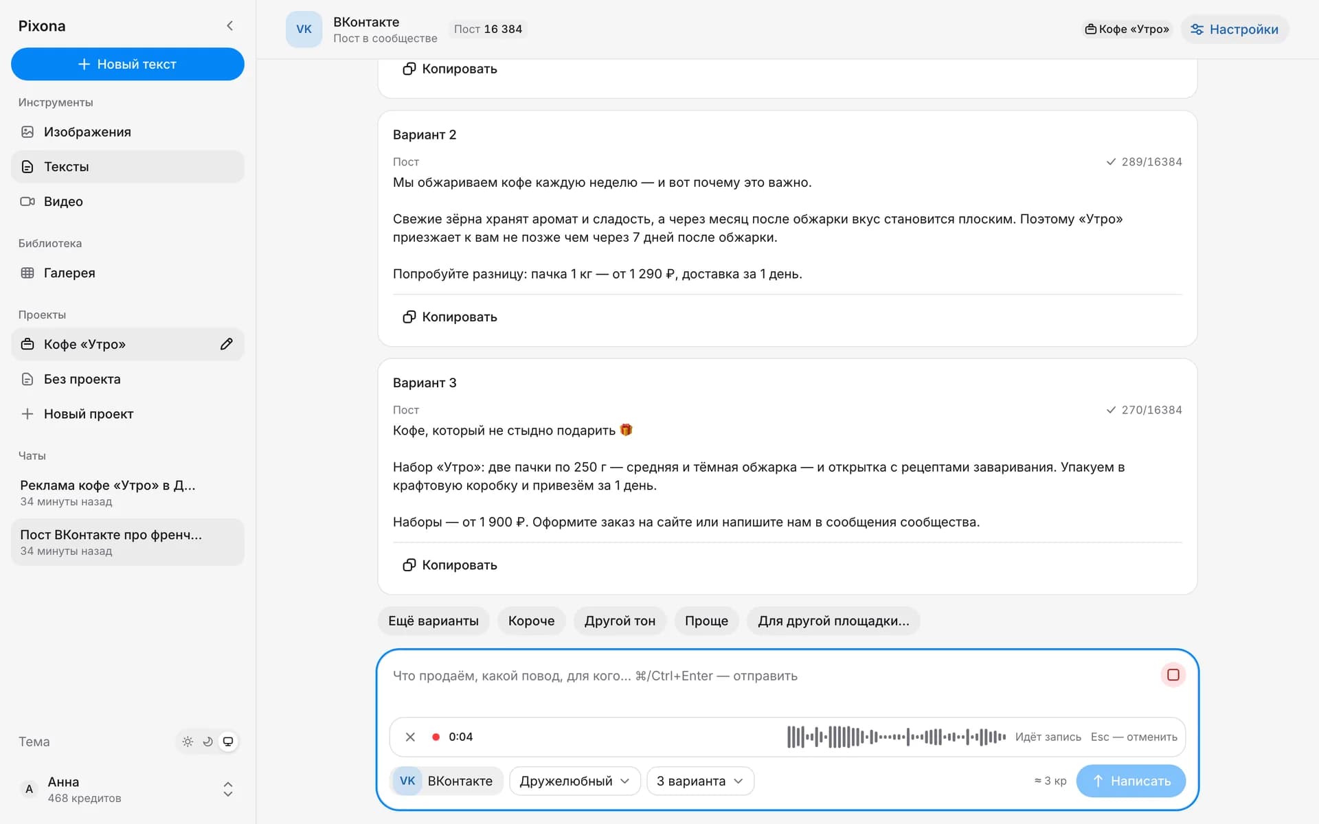Click the Проще chip
Screen dimensions: 1319x824
pos(706,621)
